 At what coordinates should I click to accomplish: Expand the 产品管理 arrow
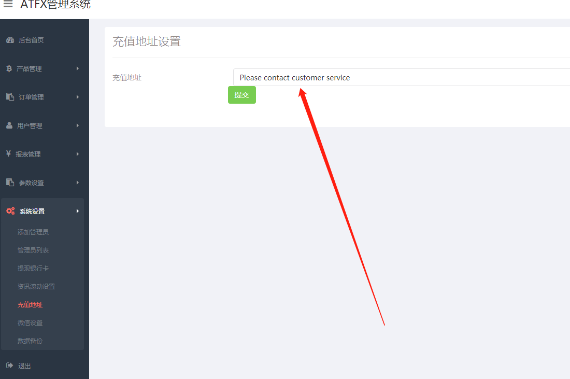[x=77, y=68]
